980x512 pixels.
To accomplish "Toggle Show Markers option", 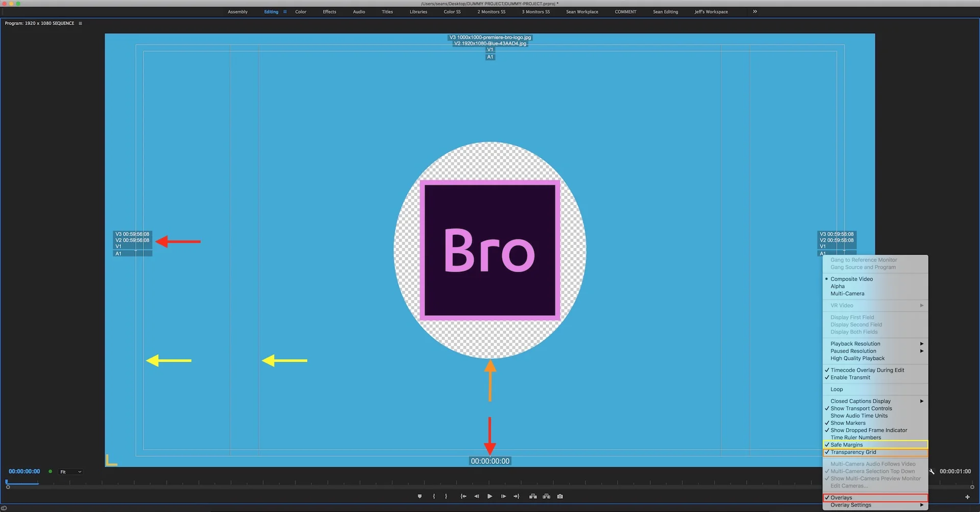I will [x=875, y=423].
